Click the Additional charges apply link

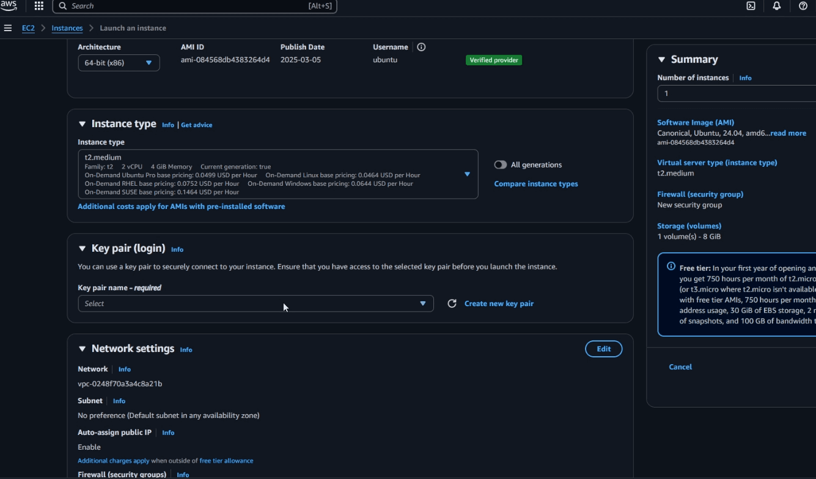click(114, 461)
